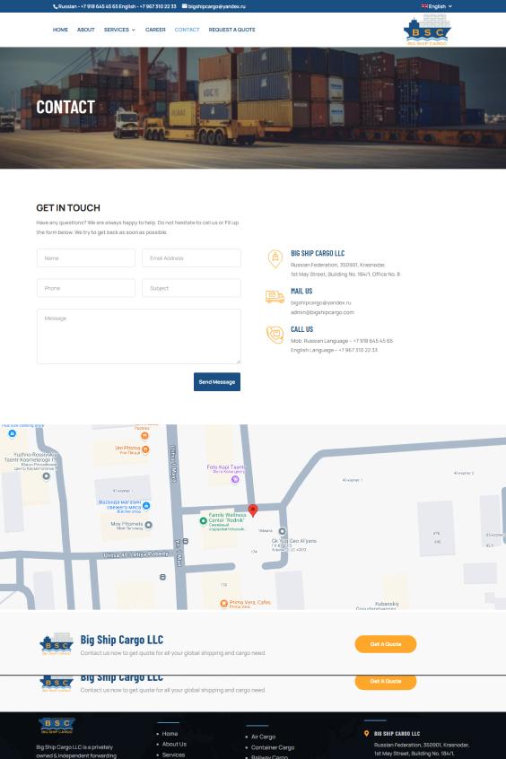Open the Container Cargo footer link
The width and height of the screenshot is (506, 759).
tap(273, 747)
